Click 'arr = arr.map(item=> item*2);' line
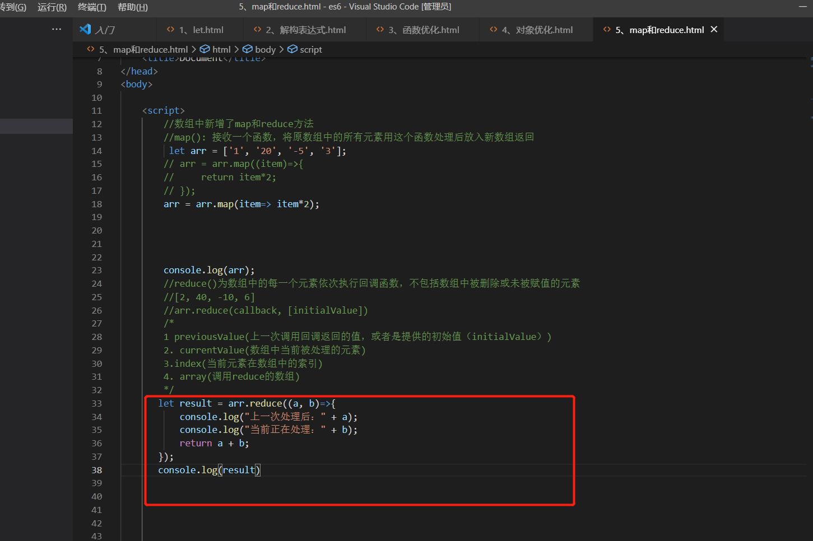 point(241,204)
